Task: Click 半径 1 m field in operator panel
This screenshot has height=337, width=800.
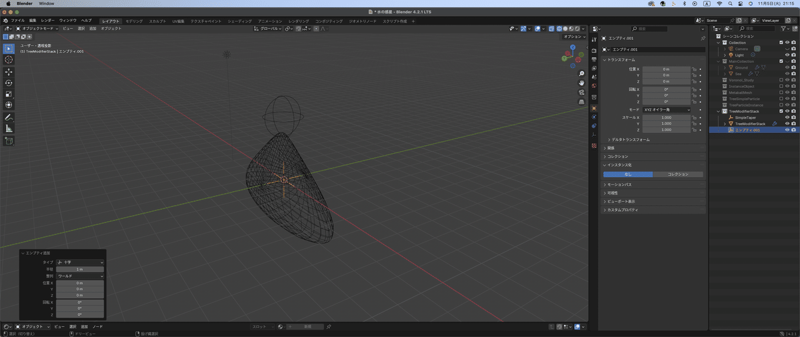Action: pos(80,269)
